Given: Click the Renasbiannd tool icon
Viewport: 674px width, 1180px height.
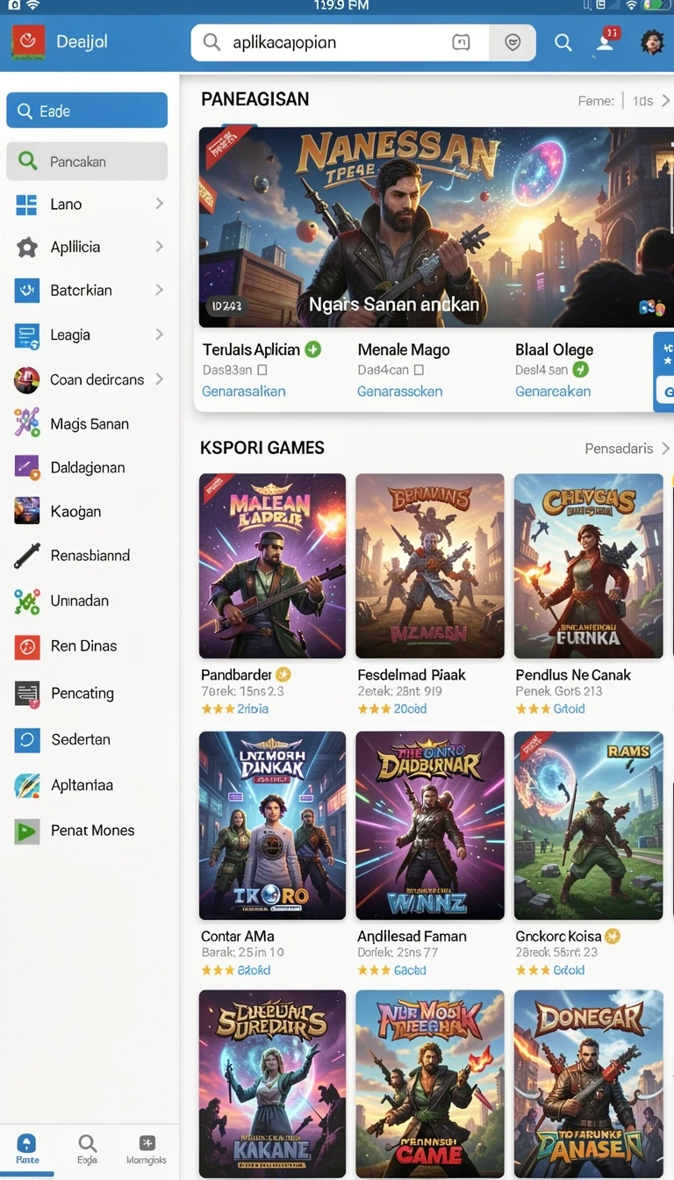Looking at the screenshot, I should coord(27,556).
